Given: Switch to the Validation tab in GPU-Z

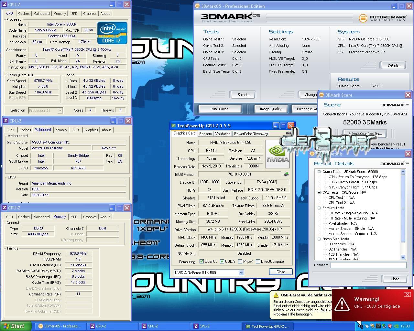Looking at the screenshot, I should [223, 134].
